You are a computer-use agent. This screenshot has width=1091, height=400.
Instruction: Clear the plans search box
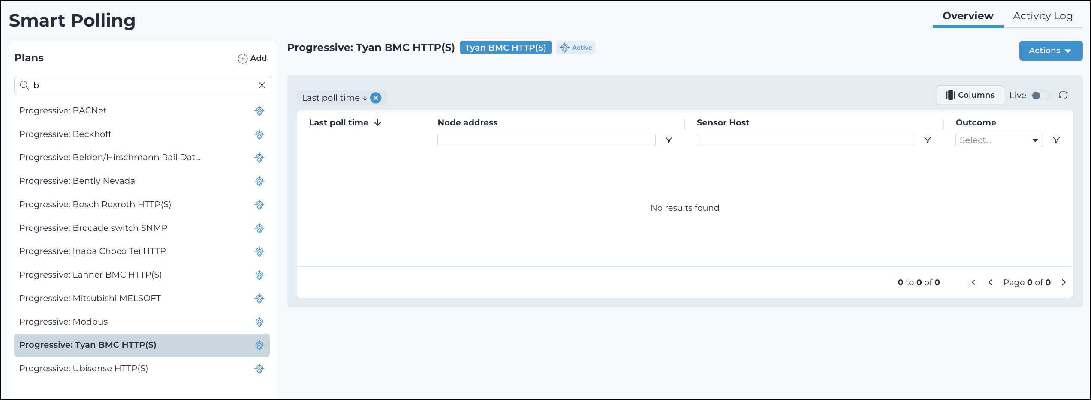click(262, 85)
